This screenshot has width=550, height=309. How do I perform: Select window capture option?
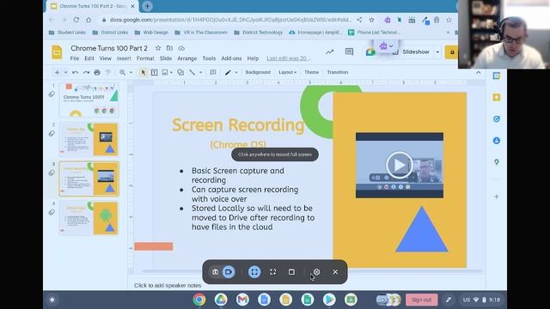291,272
